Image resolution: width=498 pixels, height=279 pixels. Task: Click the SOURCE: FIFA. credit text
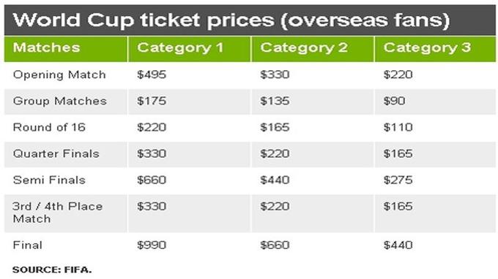[52, 270]
